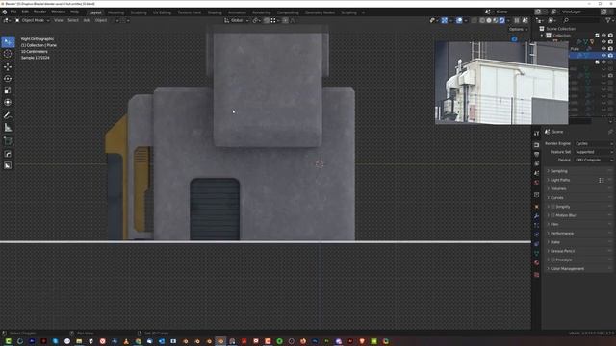Open the Render menu
This screenshot has height=346, width=616.
pos(39,12)
